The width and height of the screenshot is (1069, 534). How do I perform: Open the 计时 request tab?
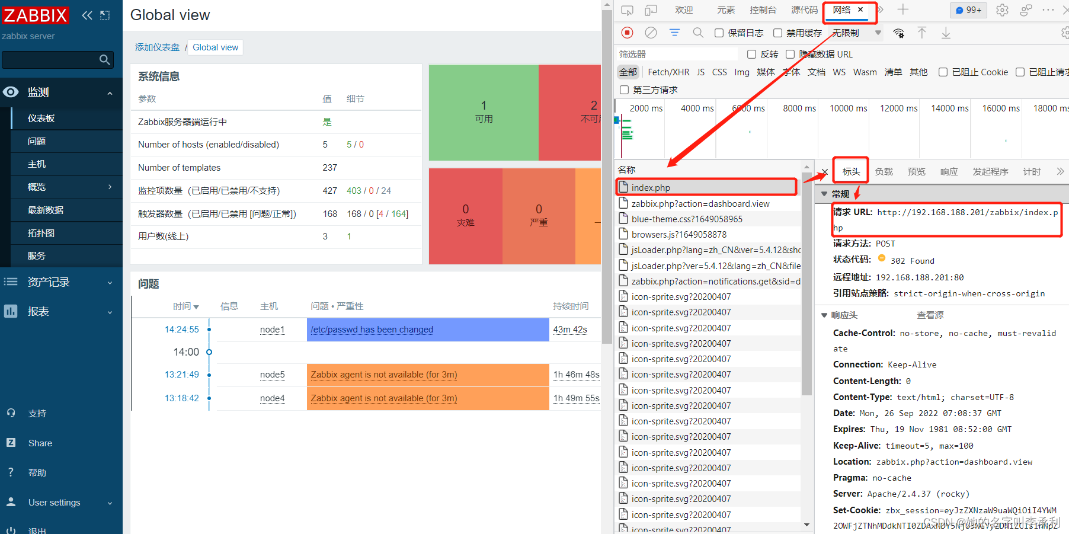(1032, 172)
